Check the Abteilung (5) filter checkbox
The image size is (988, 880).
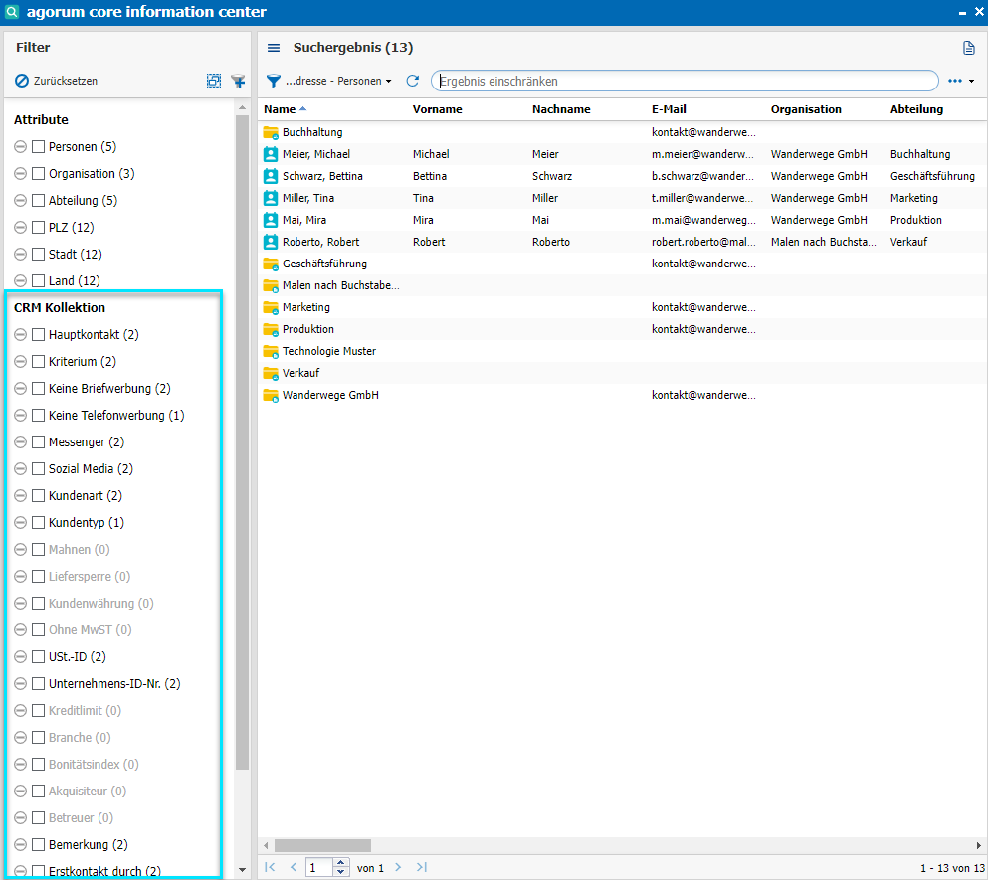[x=39, y=200]
